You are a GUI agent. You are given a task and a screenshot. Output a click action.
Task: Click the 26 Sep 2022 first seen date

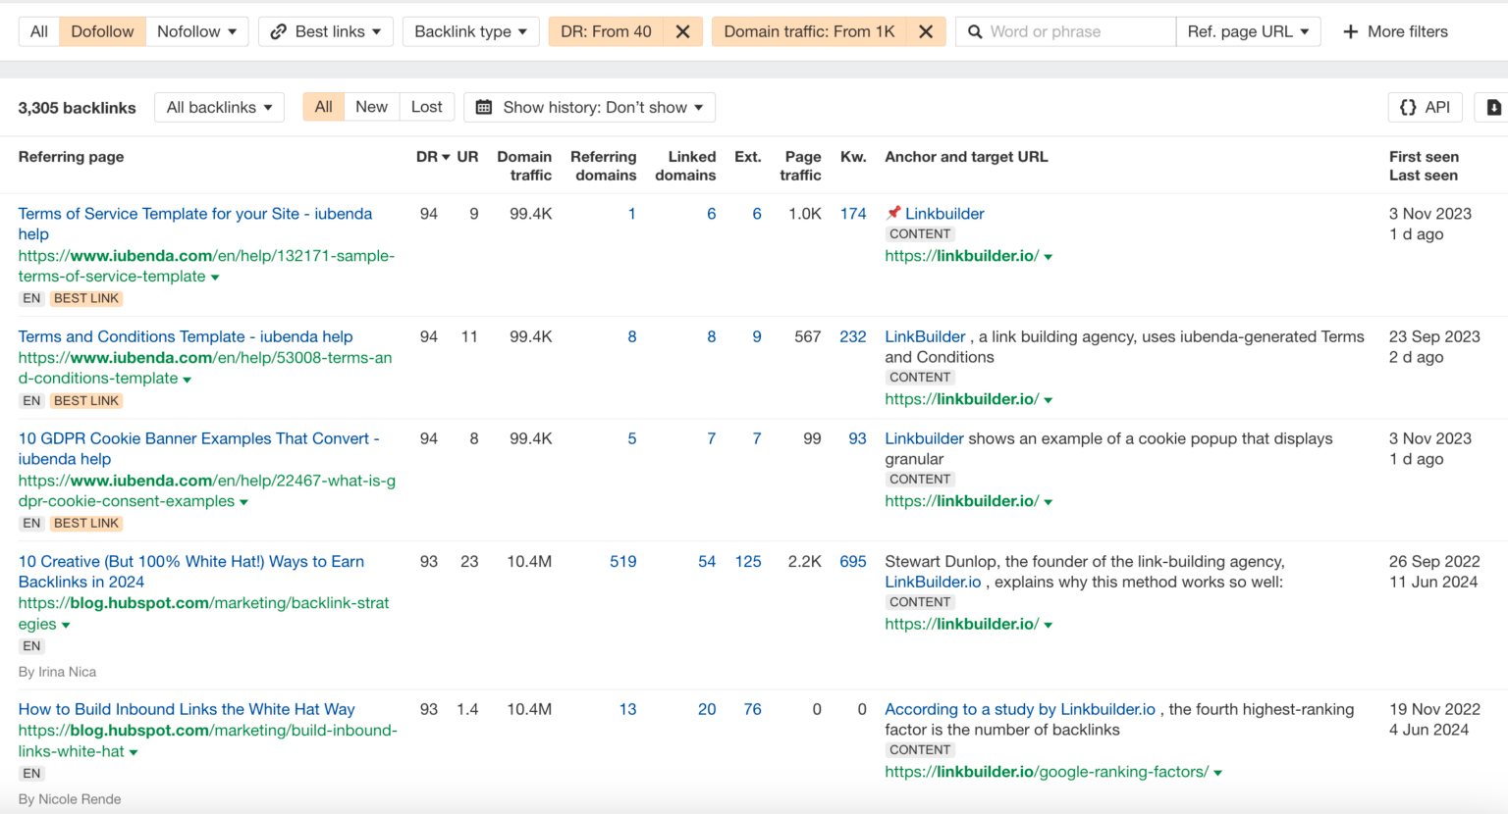[x=1434, y=562]
